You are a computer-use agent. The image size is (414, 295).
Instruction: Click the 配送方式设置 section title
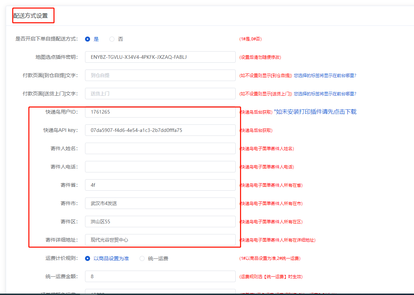[30, 16]
